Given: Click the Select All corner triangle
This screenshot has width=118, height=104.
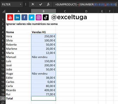Looking at the screenshot, I should [3, 11].
